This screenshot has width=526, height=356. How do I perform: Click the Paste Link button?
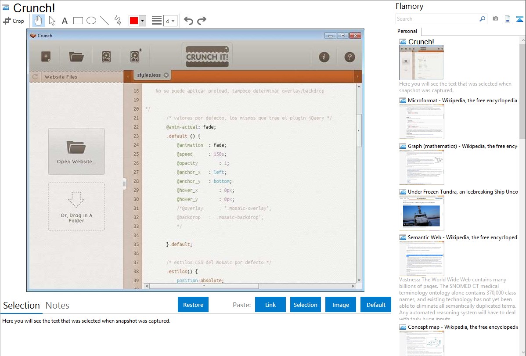click(x=270, y=305)
